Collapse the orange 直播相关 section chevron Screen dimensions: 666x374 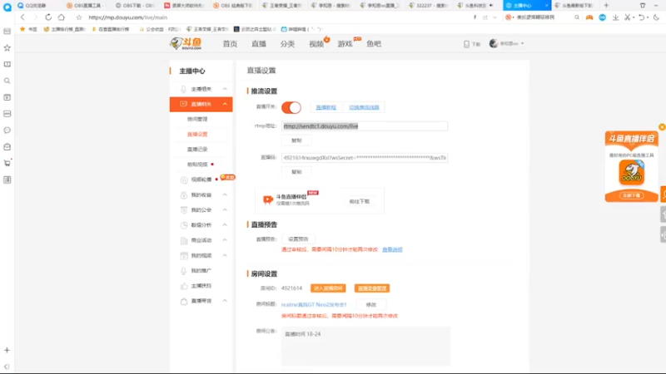(225, 104)
